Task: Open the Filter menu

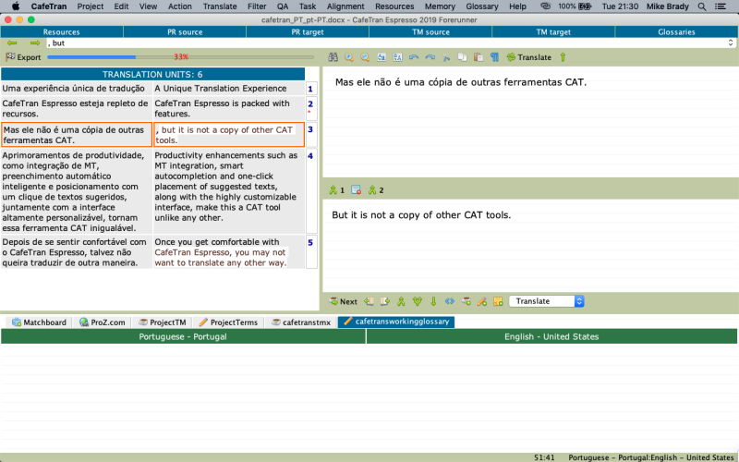Action: point(257,6)
